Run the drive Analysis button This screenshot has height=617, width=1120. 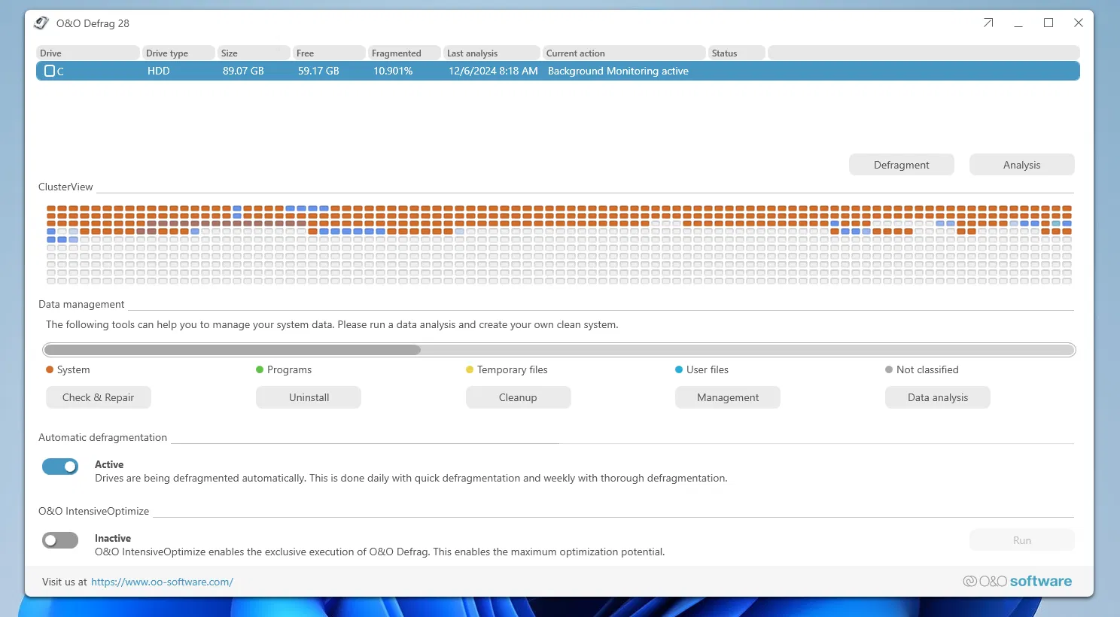(x=1022, y=165)
